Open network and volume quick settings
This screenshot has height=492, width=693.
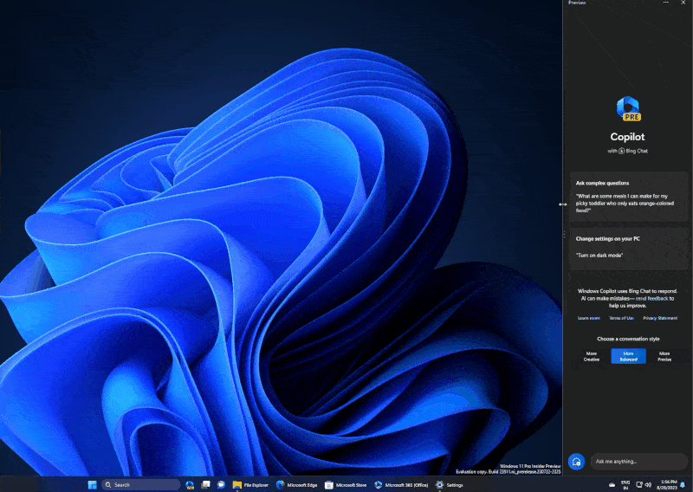pyautogui.click(x=644, y=485)
